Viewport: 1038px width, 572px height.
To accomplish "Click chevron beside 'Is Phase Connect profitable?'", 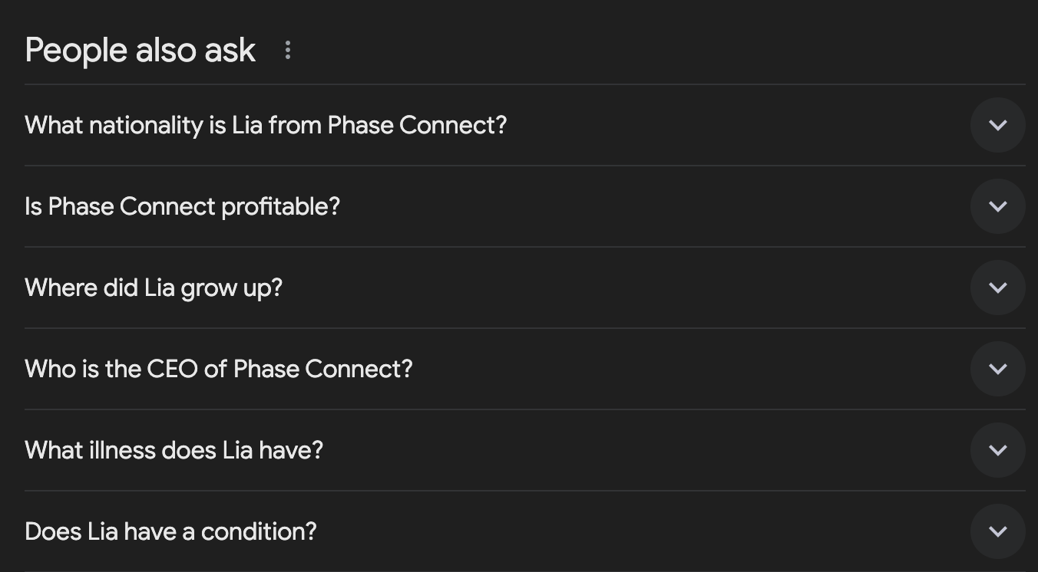I will [x=997, y=206].
